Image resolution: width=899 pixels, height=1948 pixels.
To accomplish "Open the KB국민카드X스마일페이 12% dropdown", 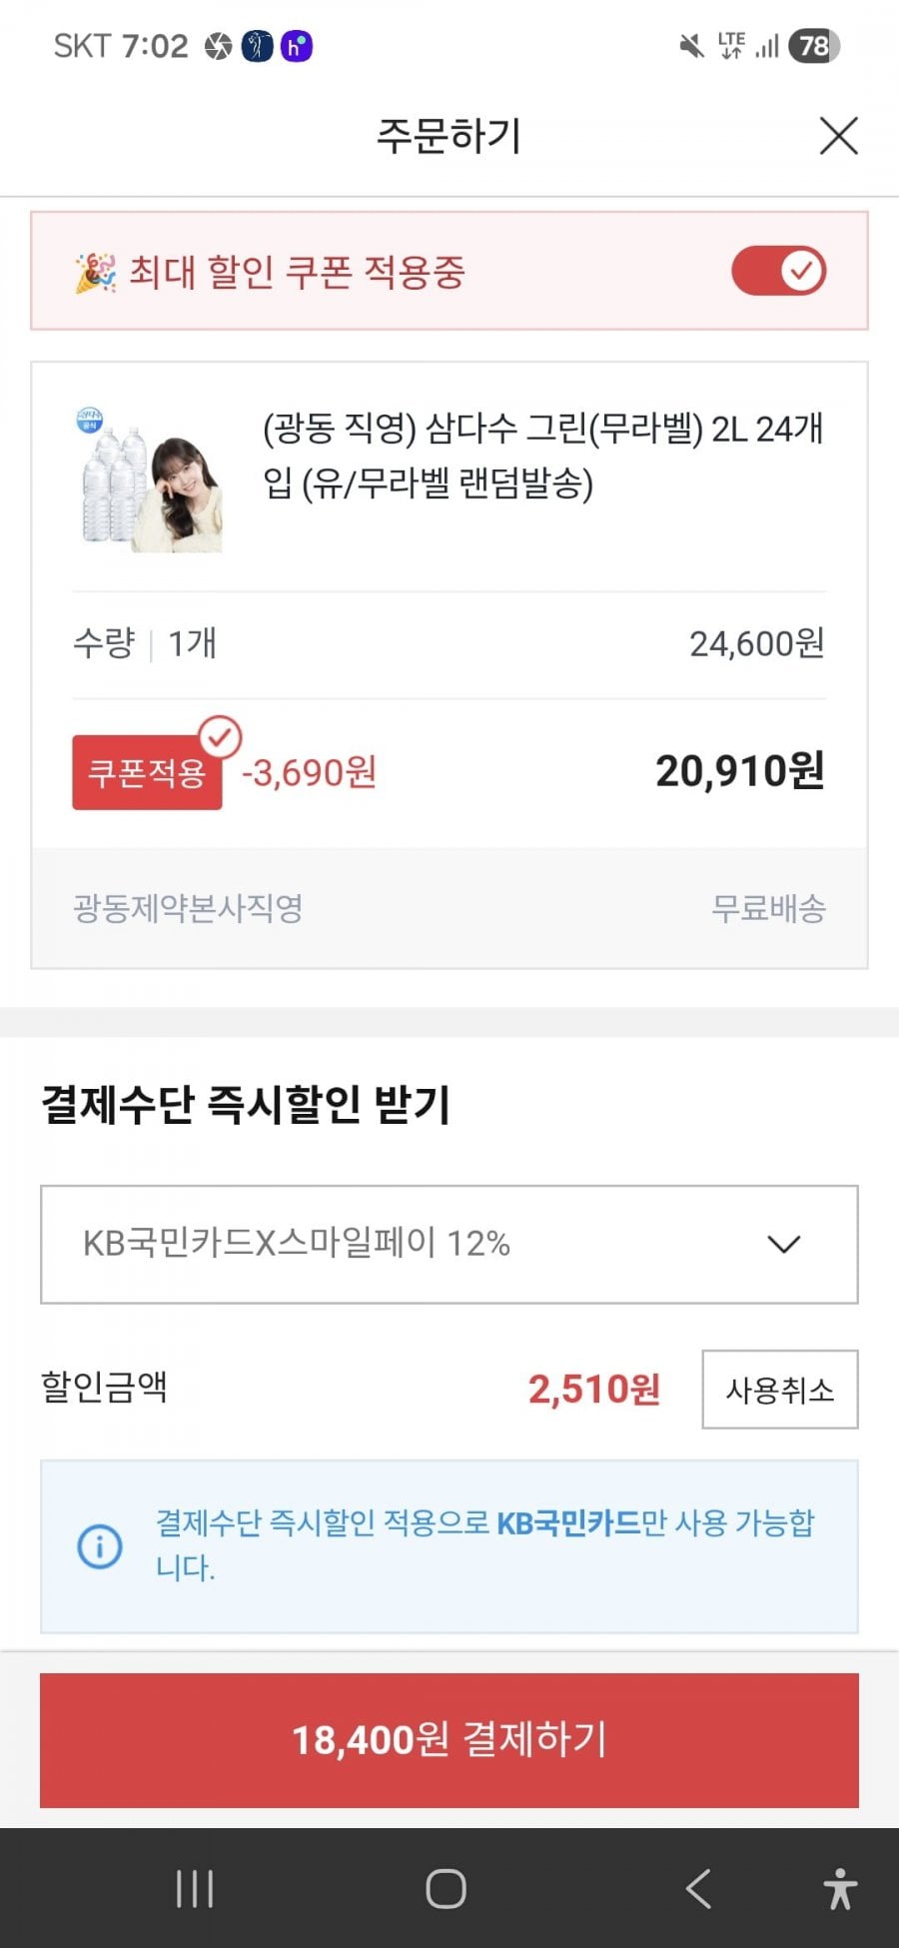I will (449, 1244).
